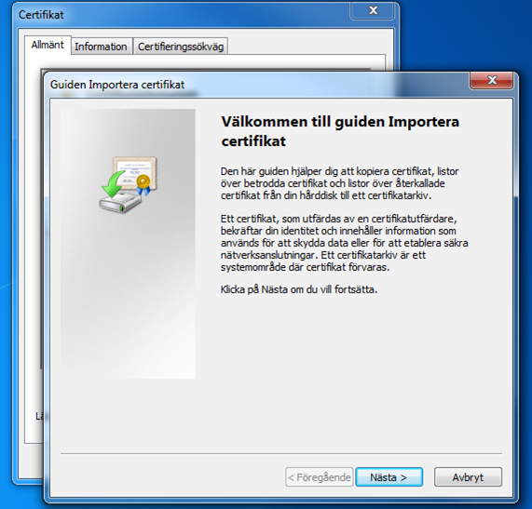Click the greyed-out Föregående button

pyautogui.click(x=320, y=477)
